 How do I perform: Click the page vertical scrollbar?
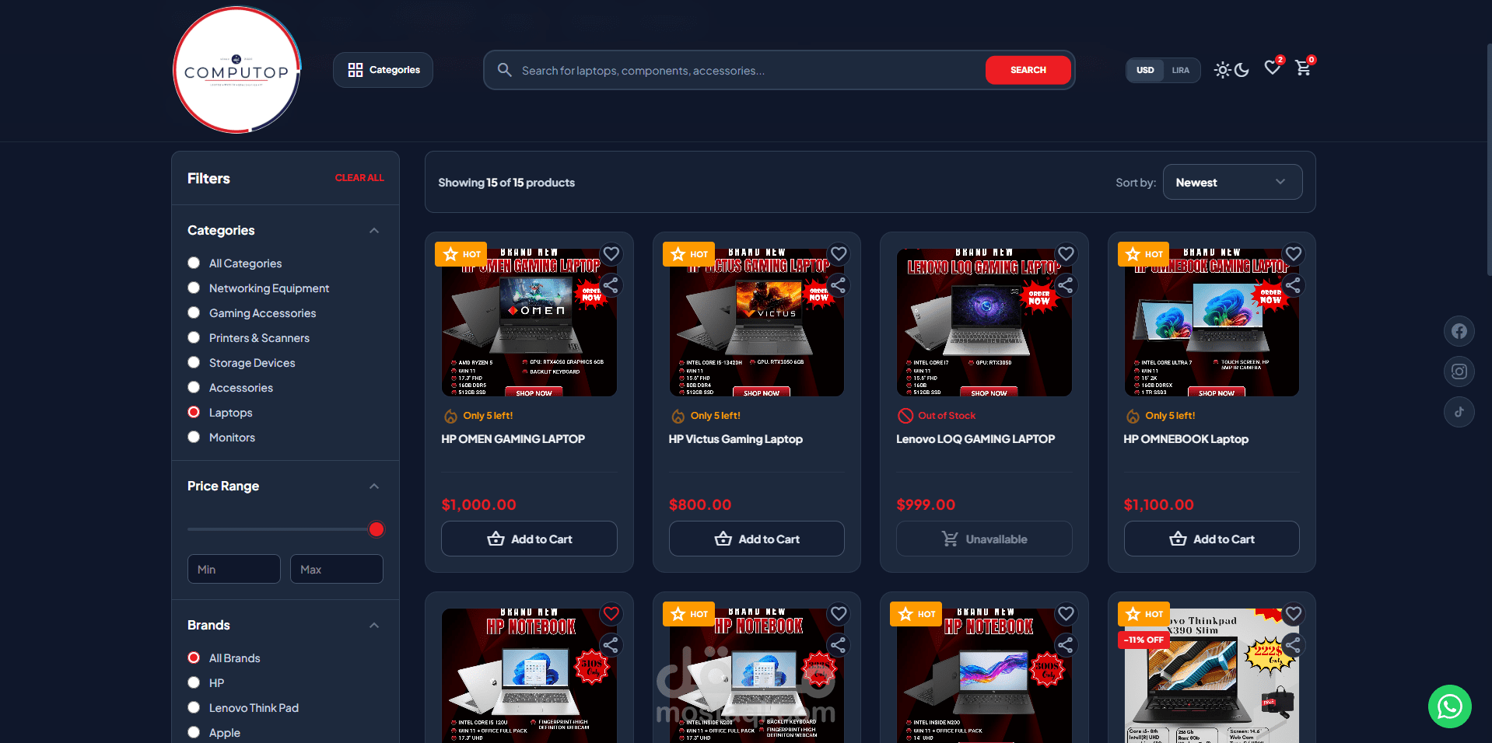coord(1489,159)
